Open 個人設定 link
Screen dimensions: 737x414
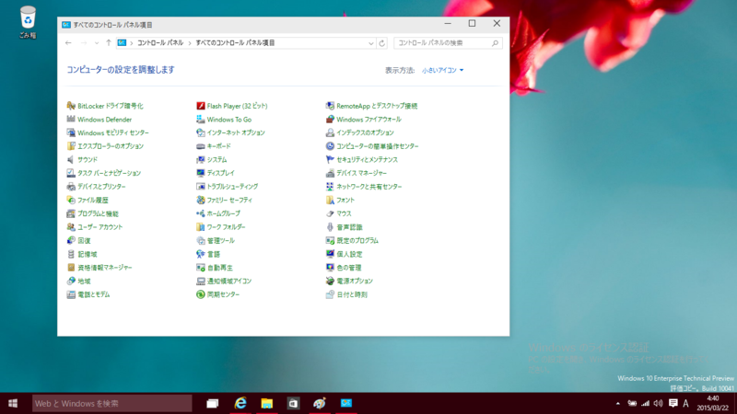(349, 254)
